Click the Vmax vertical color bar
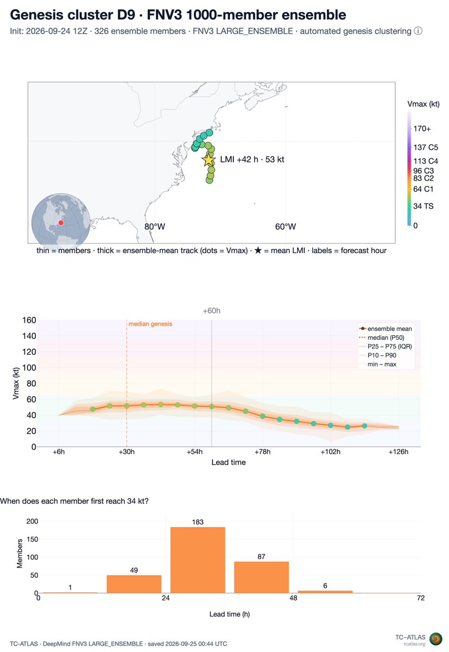 (409, 168)
